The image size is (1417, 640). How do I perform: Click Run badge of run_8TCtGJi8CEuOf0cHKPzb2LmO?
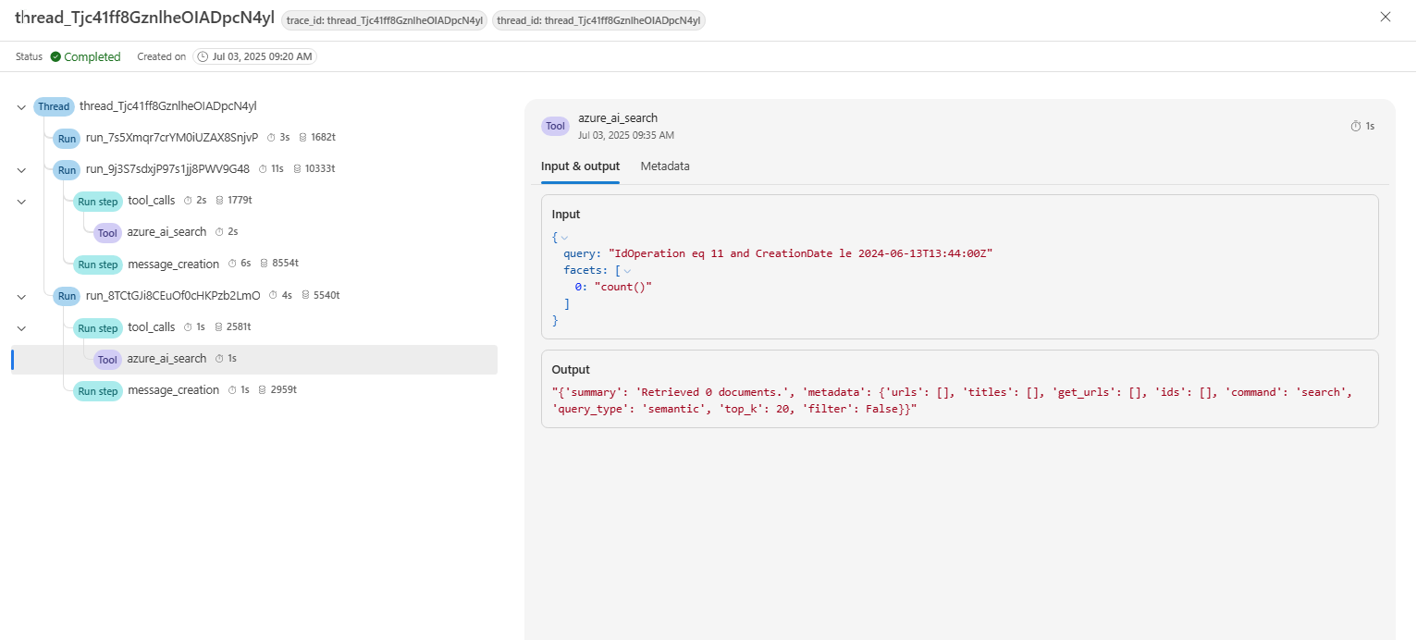[67, 297]
